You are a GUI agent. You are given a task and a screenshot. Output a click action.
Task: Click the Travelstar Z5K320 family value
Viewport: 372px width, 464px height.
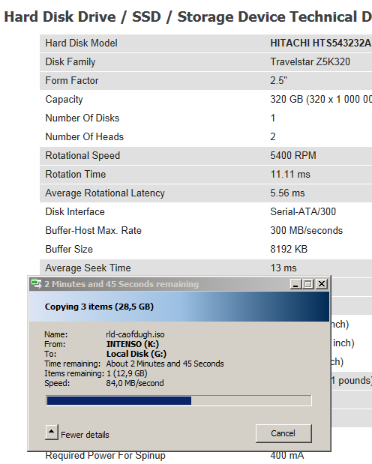(x=310, y=62)
